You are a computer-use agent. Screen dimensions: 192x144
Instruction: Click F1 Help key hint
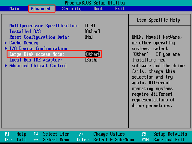coord(15,134)
